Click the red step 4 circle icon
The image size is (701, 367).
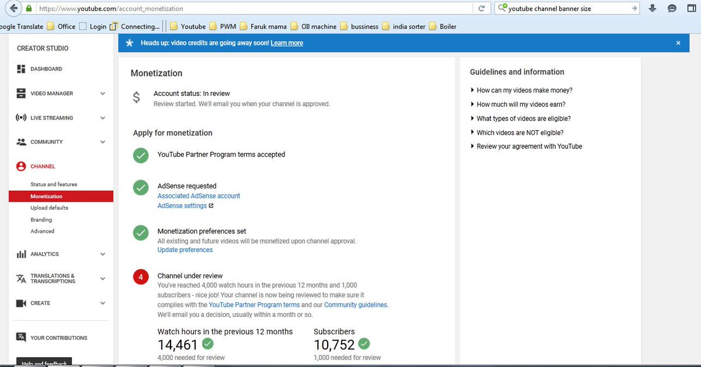[141, 277]
